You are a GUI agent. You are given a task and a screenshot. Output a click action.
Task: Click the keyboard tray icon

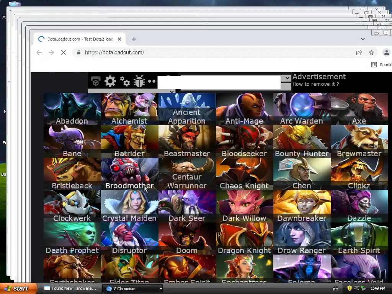pyautogui.click(x=335, y=289)
